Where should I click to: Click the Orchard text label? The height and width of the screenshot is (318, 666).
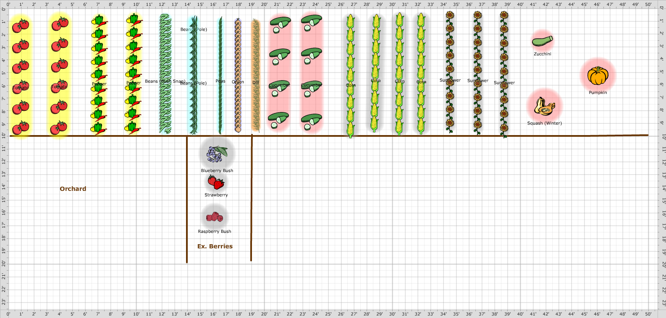[x=73, y=189]
